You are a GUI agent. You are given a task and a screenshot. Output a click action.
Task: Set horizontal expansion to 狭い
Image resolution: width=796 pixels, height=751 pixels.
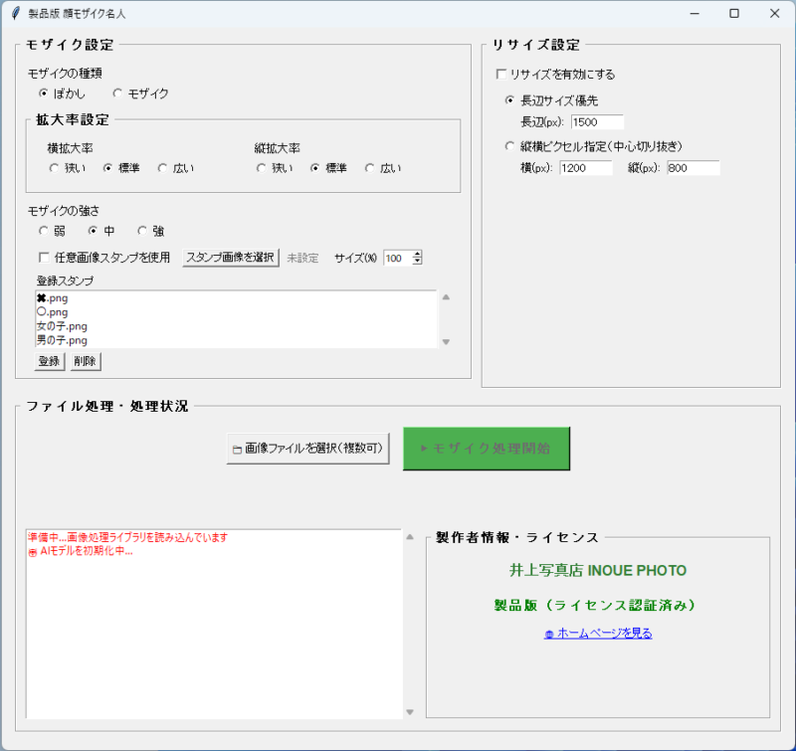click(55, 168)
